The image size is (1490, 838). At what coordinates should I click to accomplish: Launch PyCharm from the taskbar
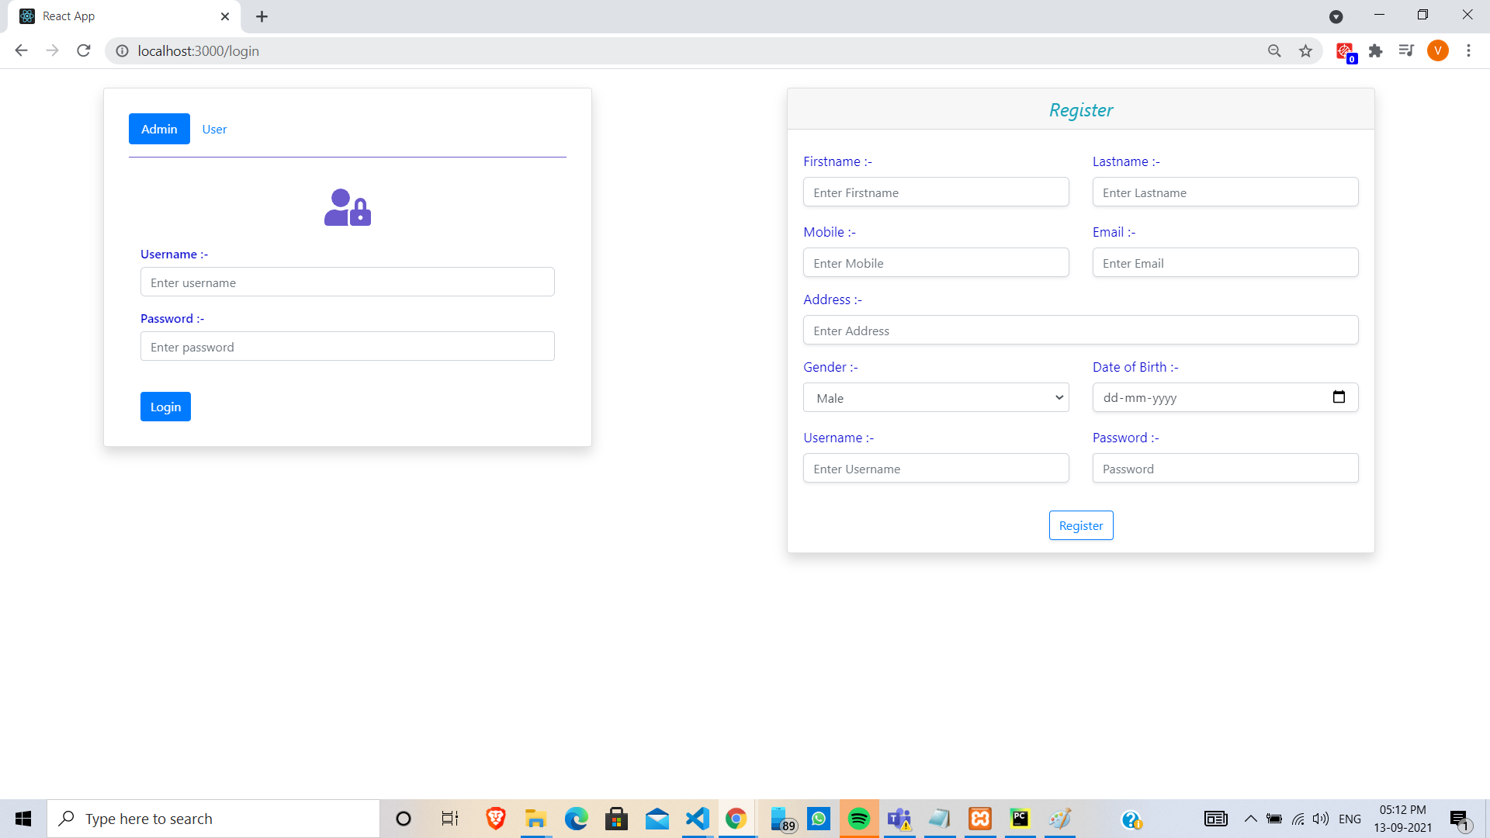click(x=1020, y=819)
